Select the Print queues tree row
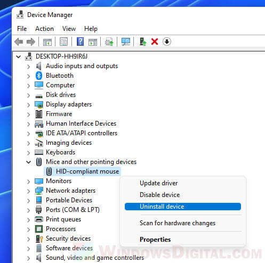 point(63,219)
